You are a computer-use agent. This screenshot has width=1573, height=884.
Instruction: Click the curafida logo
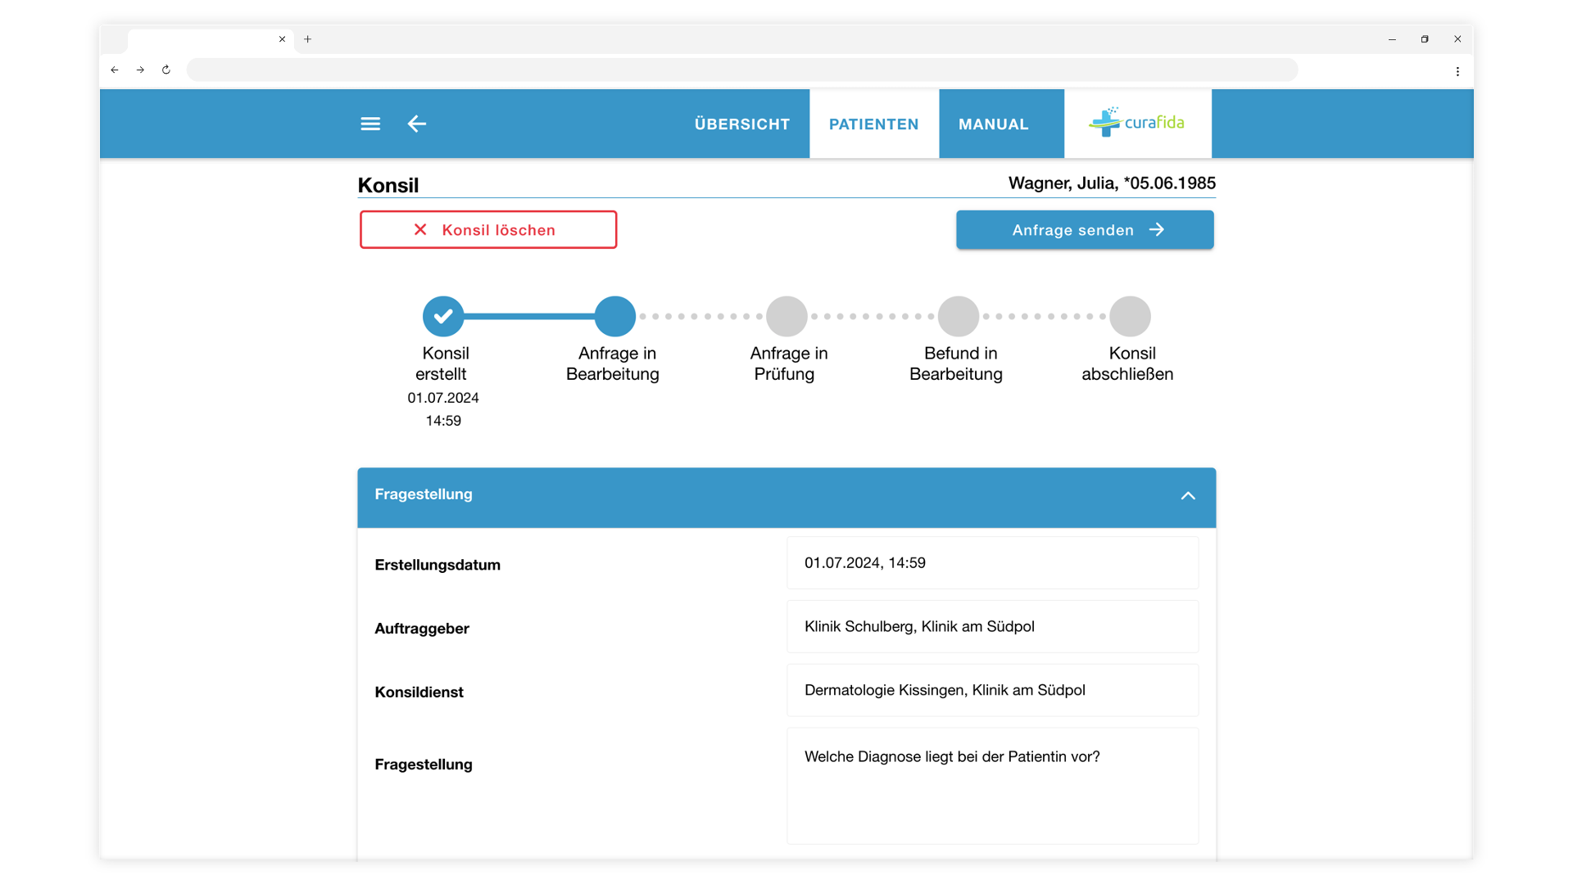[x=1137, y=123]
